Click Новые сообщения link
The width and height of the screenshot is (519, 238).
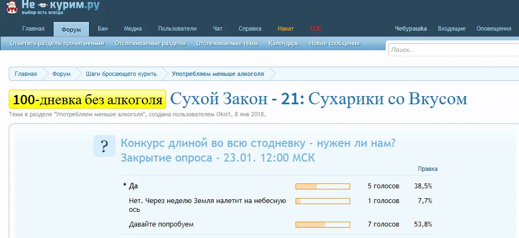coord(334,43)
